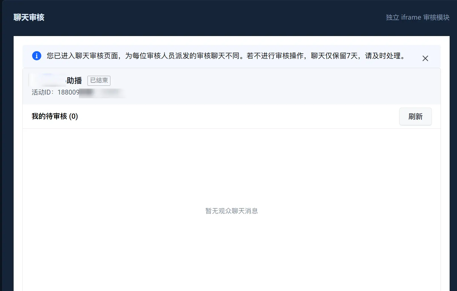Click the 聊天审核 page title
The image size is (457, 291).
[29, 17]
